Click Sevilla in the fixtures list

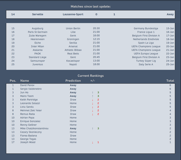[73, 43]
